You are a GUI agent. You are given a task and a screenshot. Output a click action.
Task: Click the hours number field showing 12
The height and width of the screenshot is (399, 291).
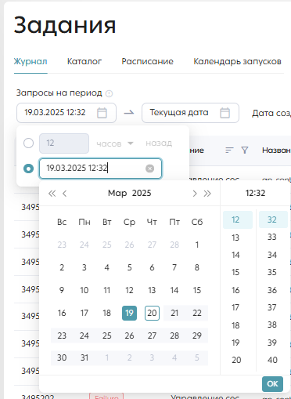click(x=64, y=143)
